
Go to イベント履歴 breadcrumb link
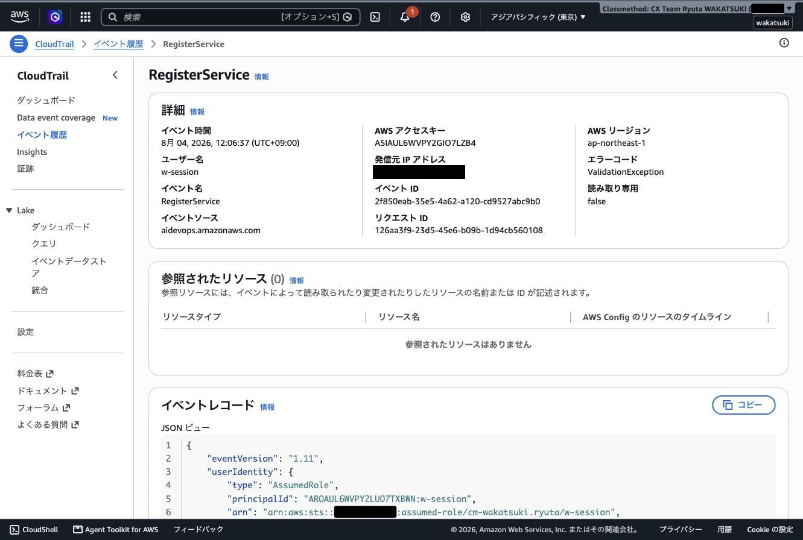tap(118, 44)
